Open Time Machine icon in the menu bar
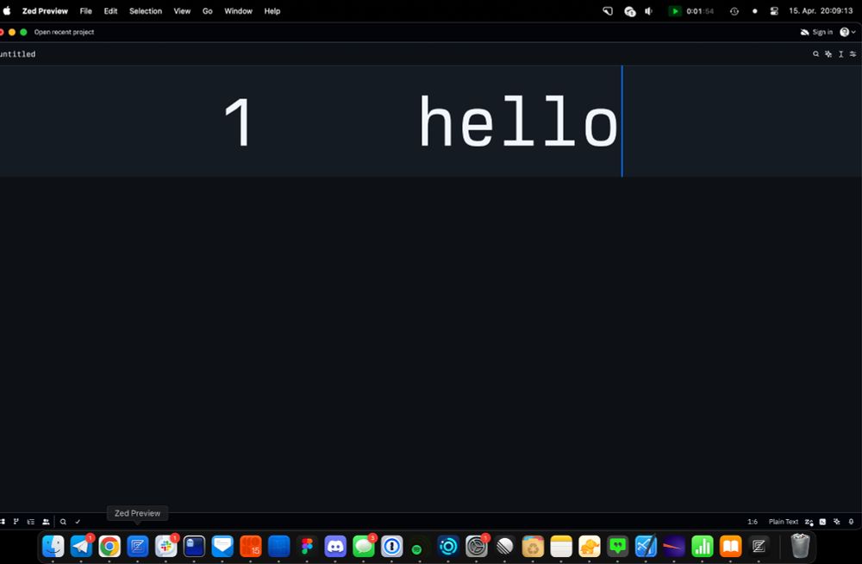 [x=734, y=11]
